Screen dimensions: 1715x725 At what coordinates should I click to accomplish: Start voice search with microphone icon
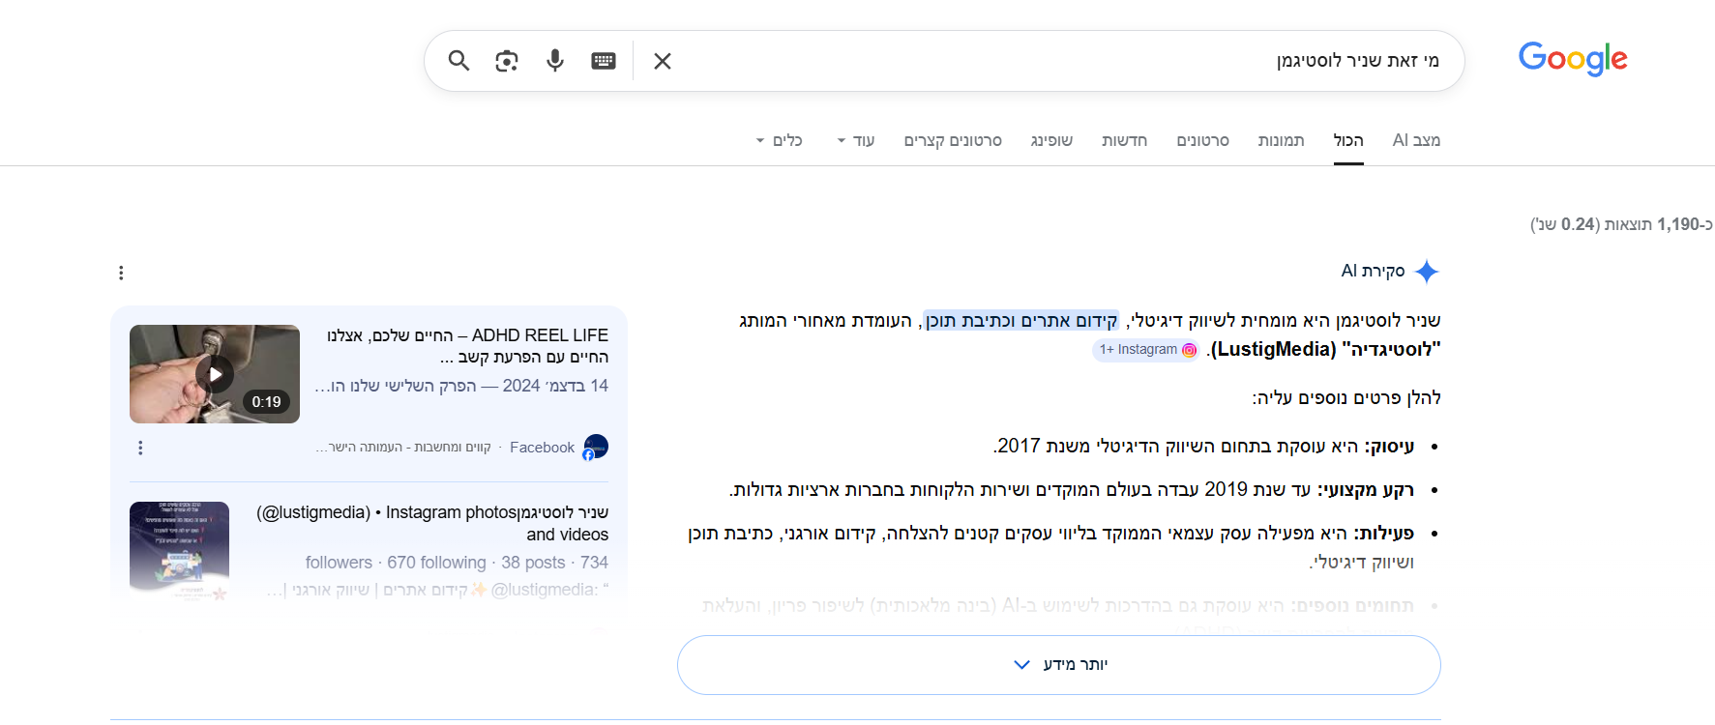(555, 61)
